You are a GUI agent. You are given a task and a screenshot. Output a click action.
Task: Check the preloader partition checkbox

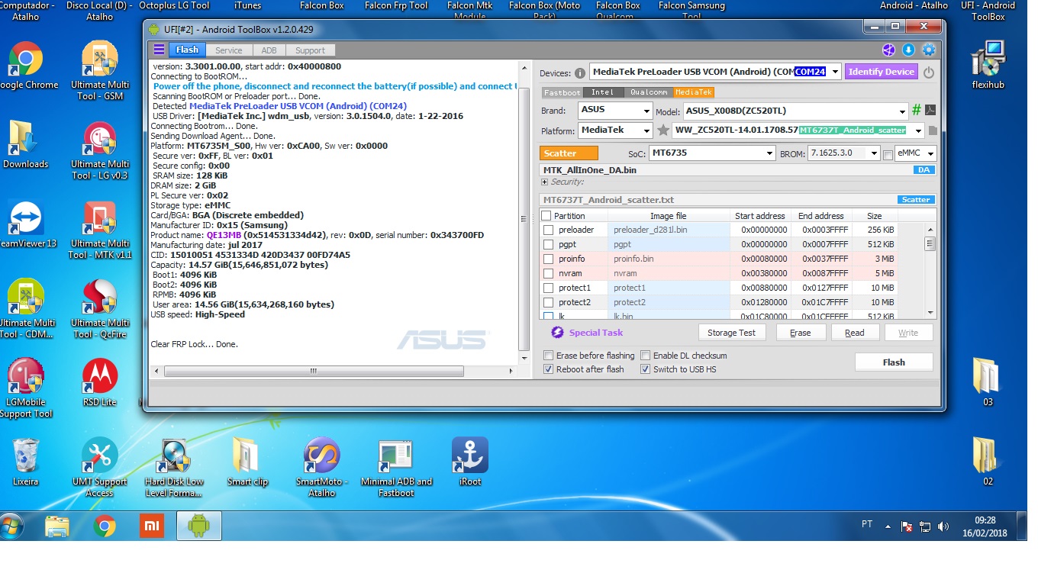click(548, 230)
